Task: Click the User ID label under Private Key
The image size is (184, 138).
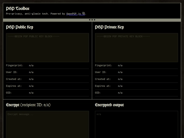Action: coord(101,72)
